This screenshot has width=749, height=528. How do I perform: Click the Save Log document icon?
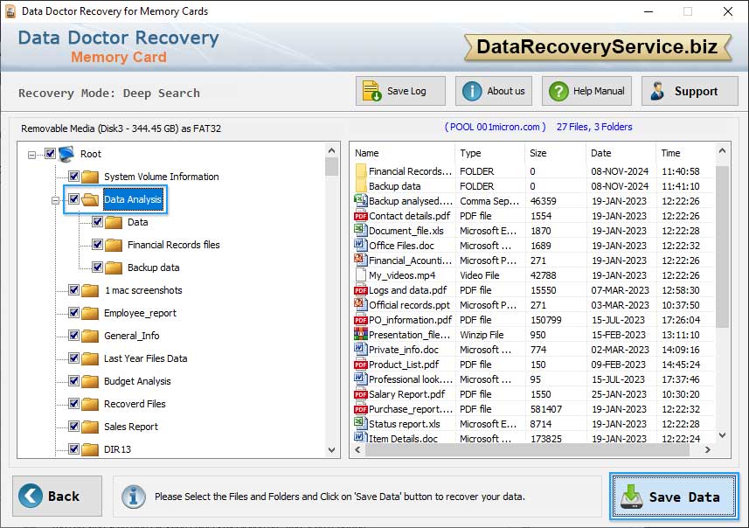click(x=371, y=91)
